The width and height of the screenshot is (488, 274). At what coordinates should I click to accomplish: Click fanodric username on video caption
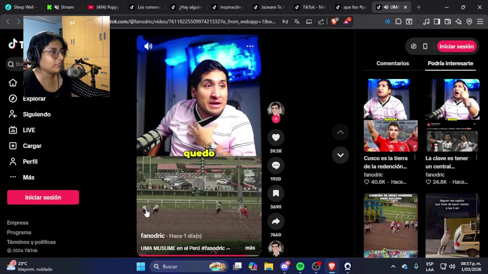click(x=152, y=236)
